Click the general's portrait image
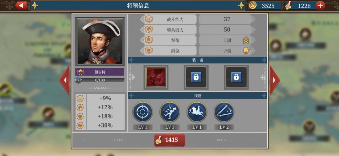The height and width of the screenshot is (156, 339). coord(100,42)
